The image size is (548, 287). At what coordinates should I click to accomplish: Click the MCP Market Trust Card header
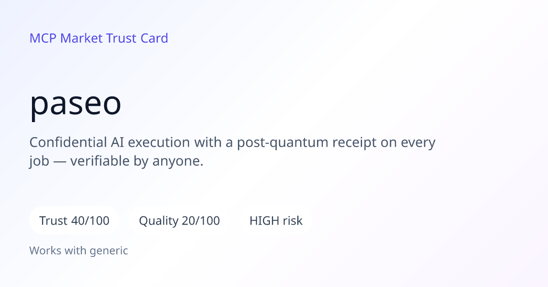pyautogui.click(x=99, y=38)
